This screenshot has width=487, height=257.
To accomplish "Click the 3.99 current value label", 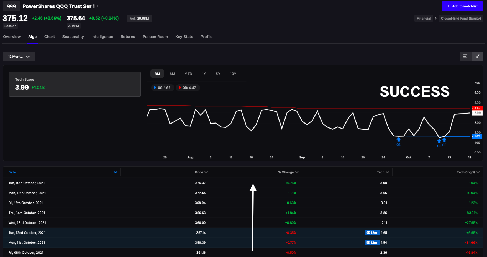I will (477, 113).
